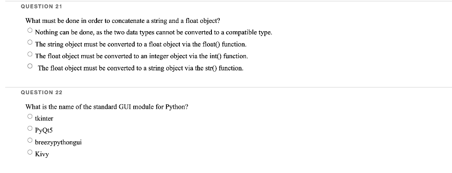This screenshot has width=452, height=173.
Task: Choose the PyQt5 radio button
Action: click(x=30, y=129)
